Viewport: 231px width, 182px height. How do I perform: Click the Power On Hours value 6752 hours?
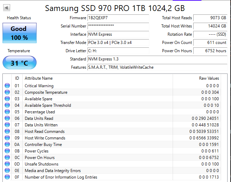[x=210, y=51]
